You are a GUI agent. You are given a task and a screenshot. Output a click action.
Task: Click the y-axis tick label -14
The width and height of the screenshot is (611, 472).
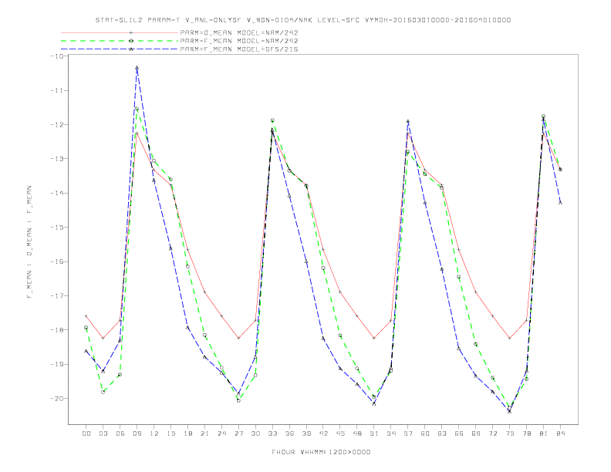click(57, 193)
